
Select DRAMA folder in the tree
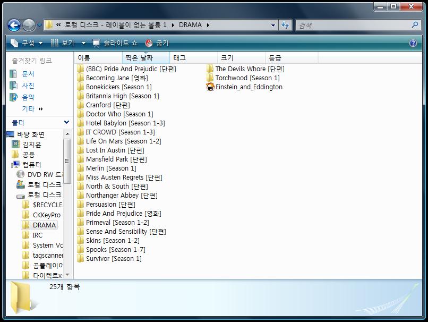pyautogui.click(x=39, y=225)
